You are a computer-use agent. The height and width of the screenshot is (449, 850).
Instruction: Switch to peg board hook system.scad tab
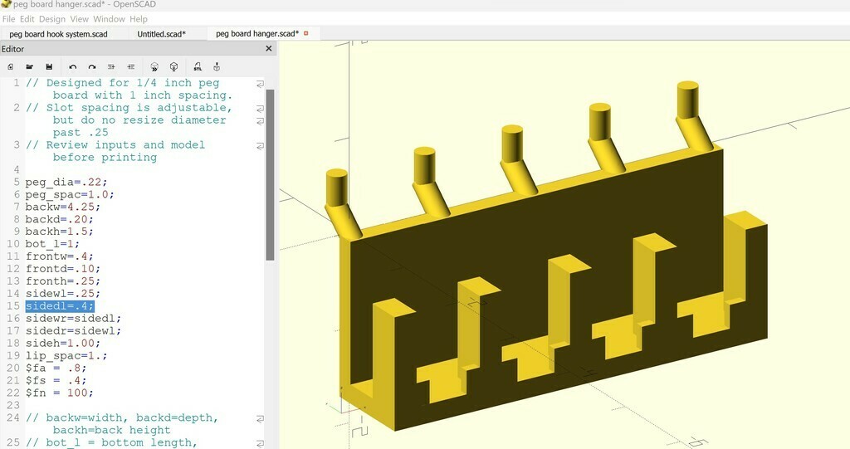point(58,34)
